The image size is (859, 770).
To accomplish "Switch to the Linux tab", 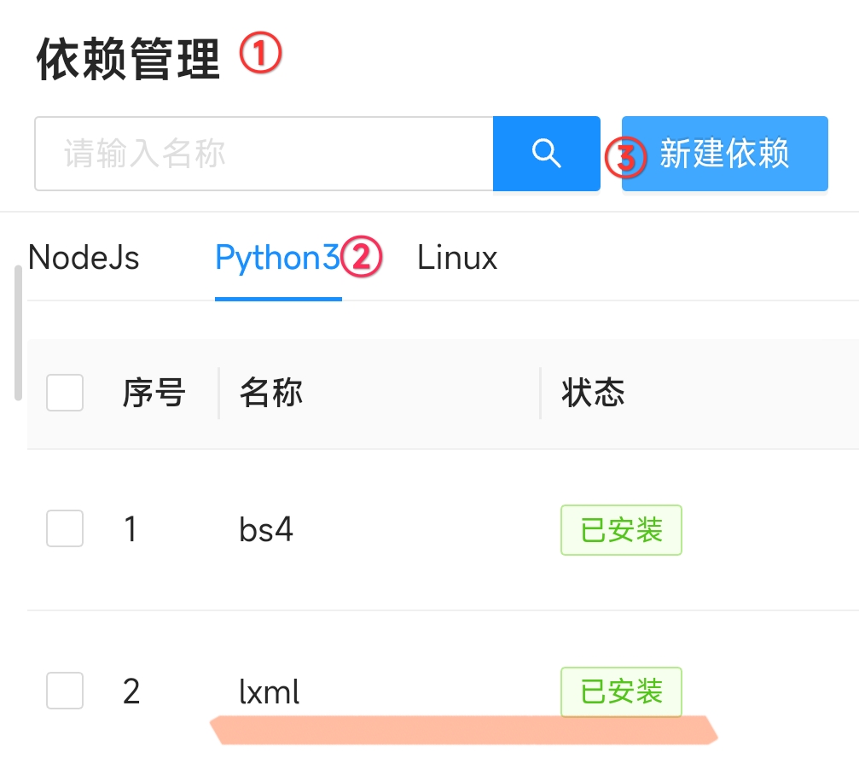I will tap(456, 258).
